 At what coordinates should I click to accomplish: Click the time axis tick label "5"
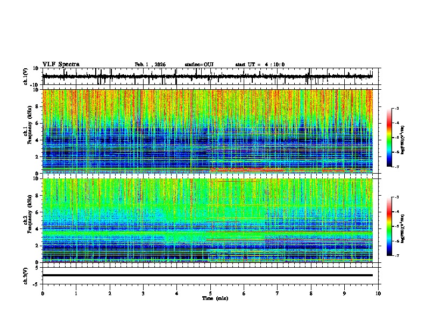[x=210, y=294]
